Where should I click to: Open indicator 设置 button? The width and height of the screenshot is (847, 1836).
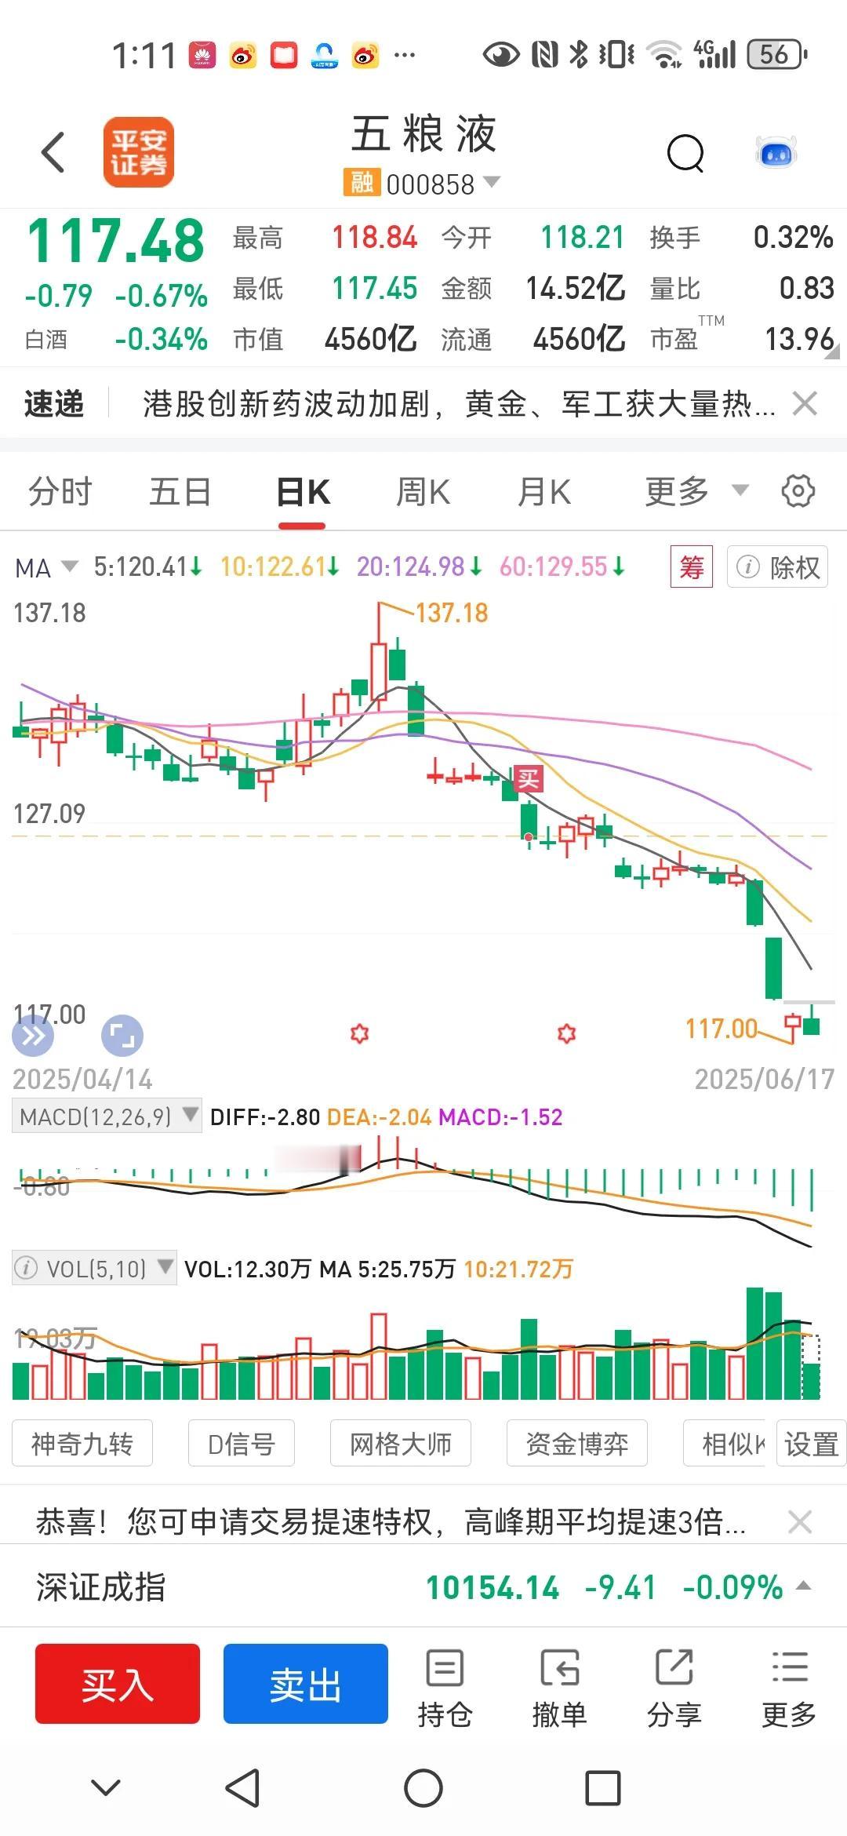tap(811, 1444)
